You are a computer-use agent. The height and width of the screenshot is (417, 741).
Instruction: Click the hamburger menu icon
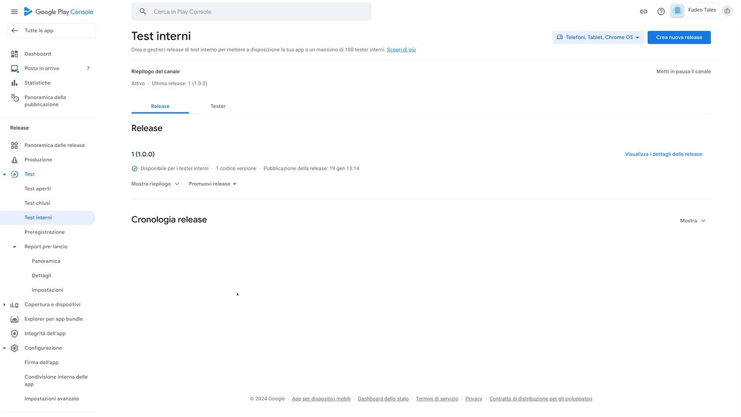pyautogui.click(x=14, y=12)
